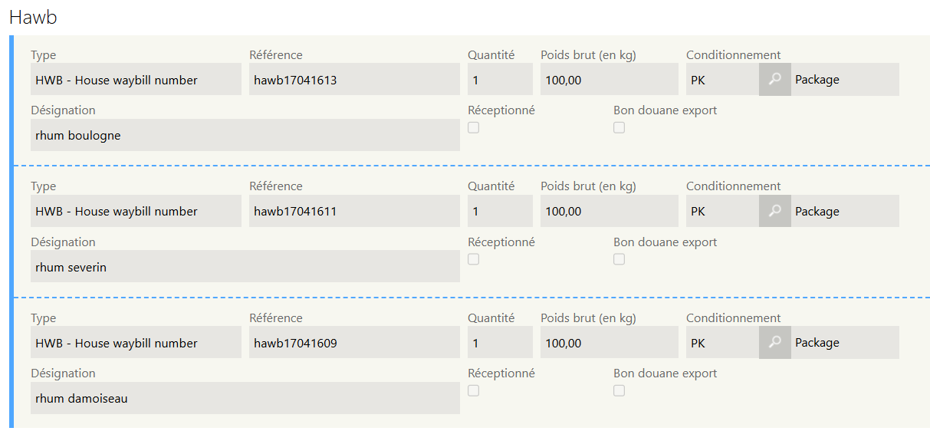Select the rhum damoiseau Désignation field

[245, 399]
